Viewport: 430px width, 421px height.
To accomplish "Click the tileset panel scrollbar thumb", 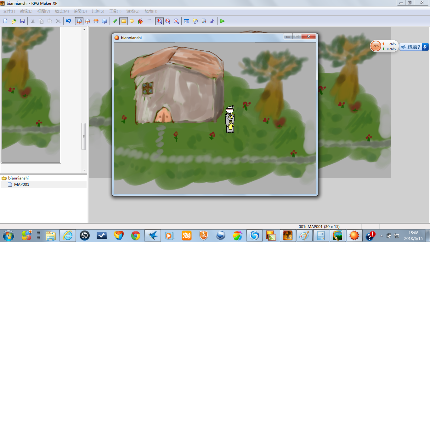I will (84, 136).
